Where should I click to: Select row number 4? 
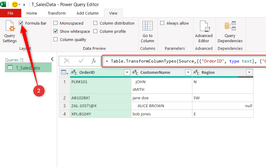64,114
